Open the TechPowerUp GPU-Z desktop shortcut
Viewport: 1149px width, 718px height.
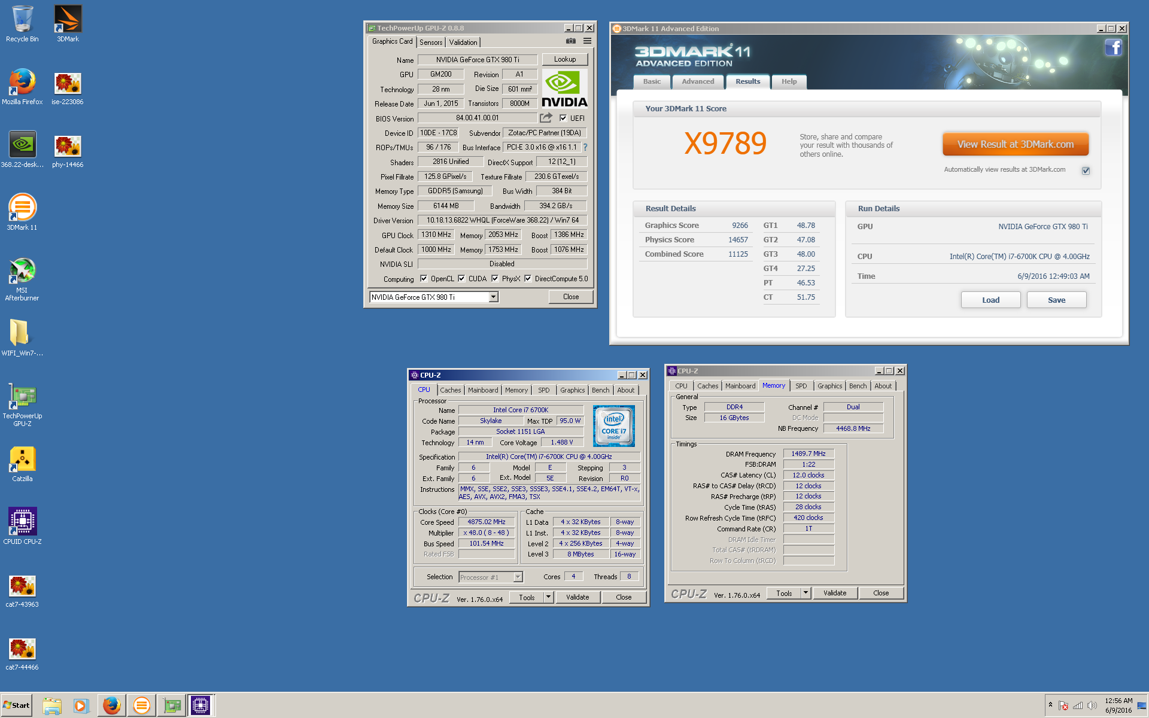tap(22, 405)
